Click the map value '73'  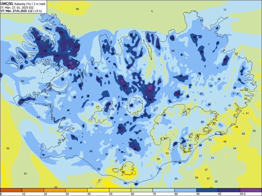tap(212, 158)
